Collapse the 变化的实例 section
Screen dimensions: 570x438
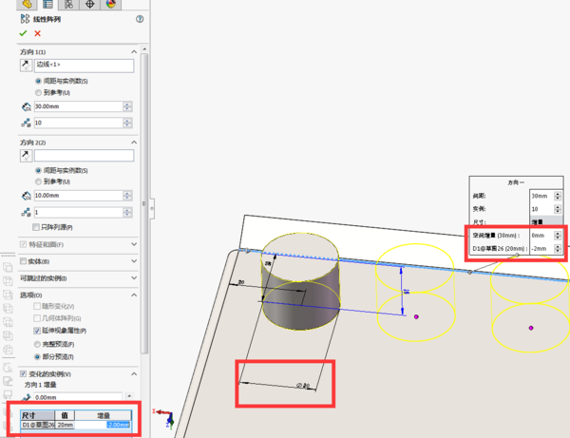click(x=134, y=373)
